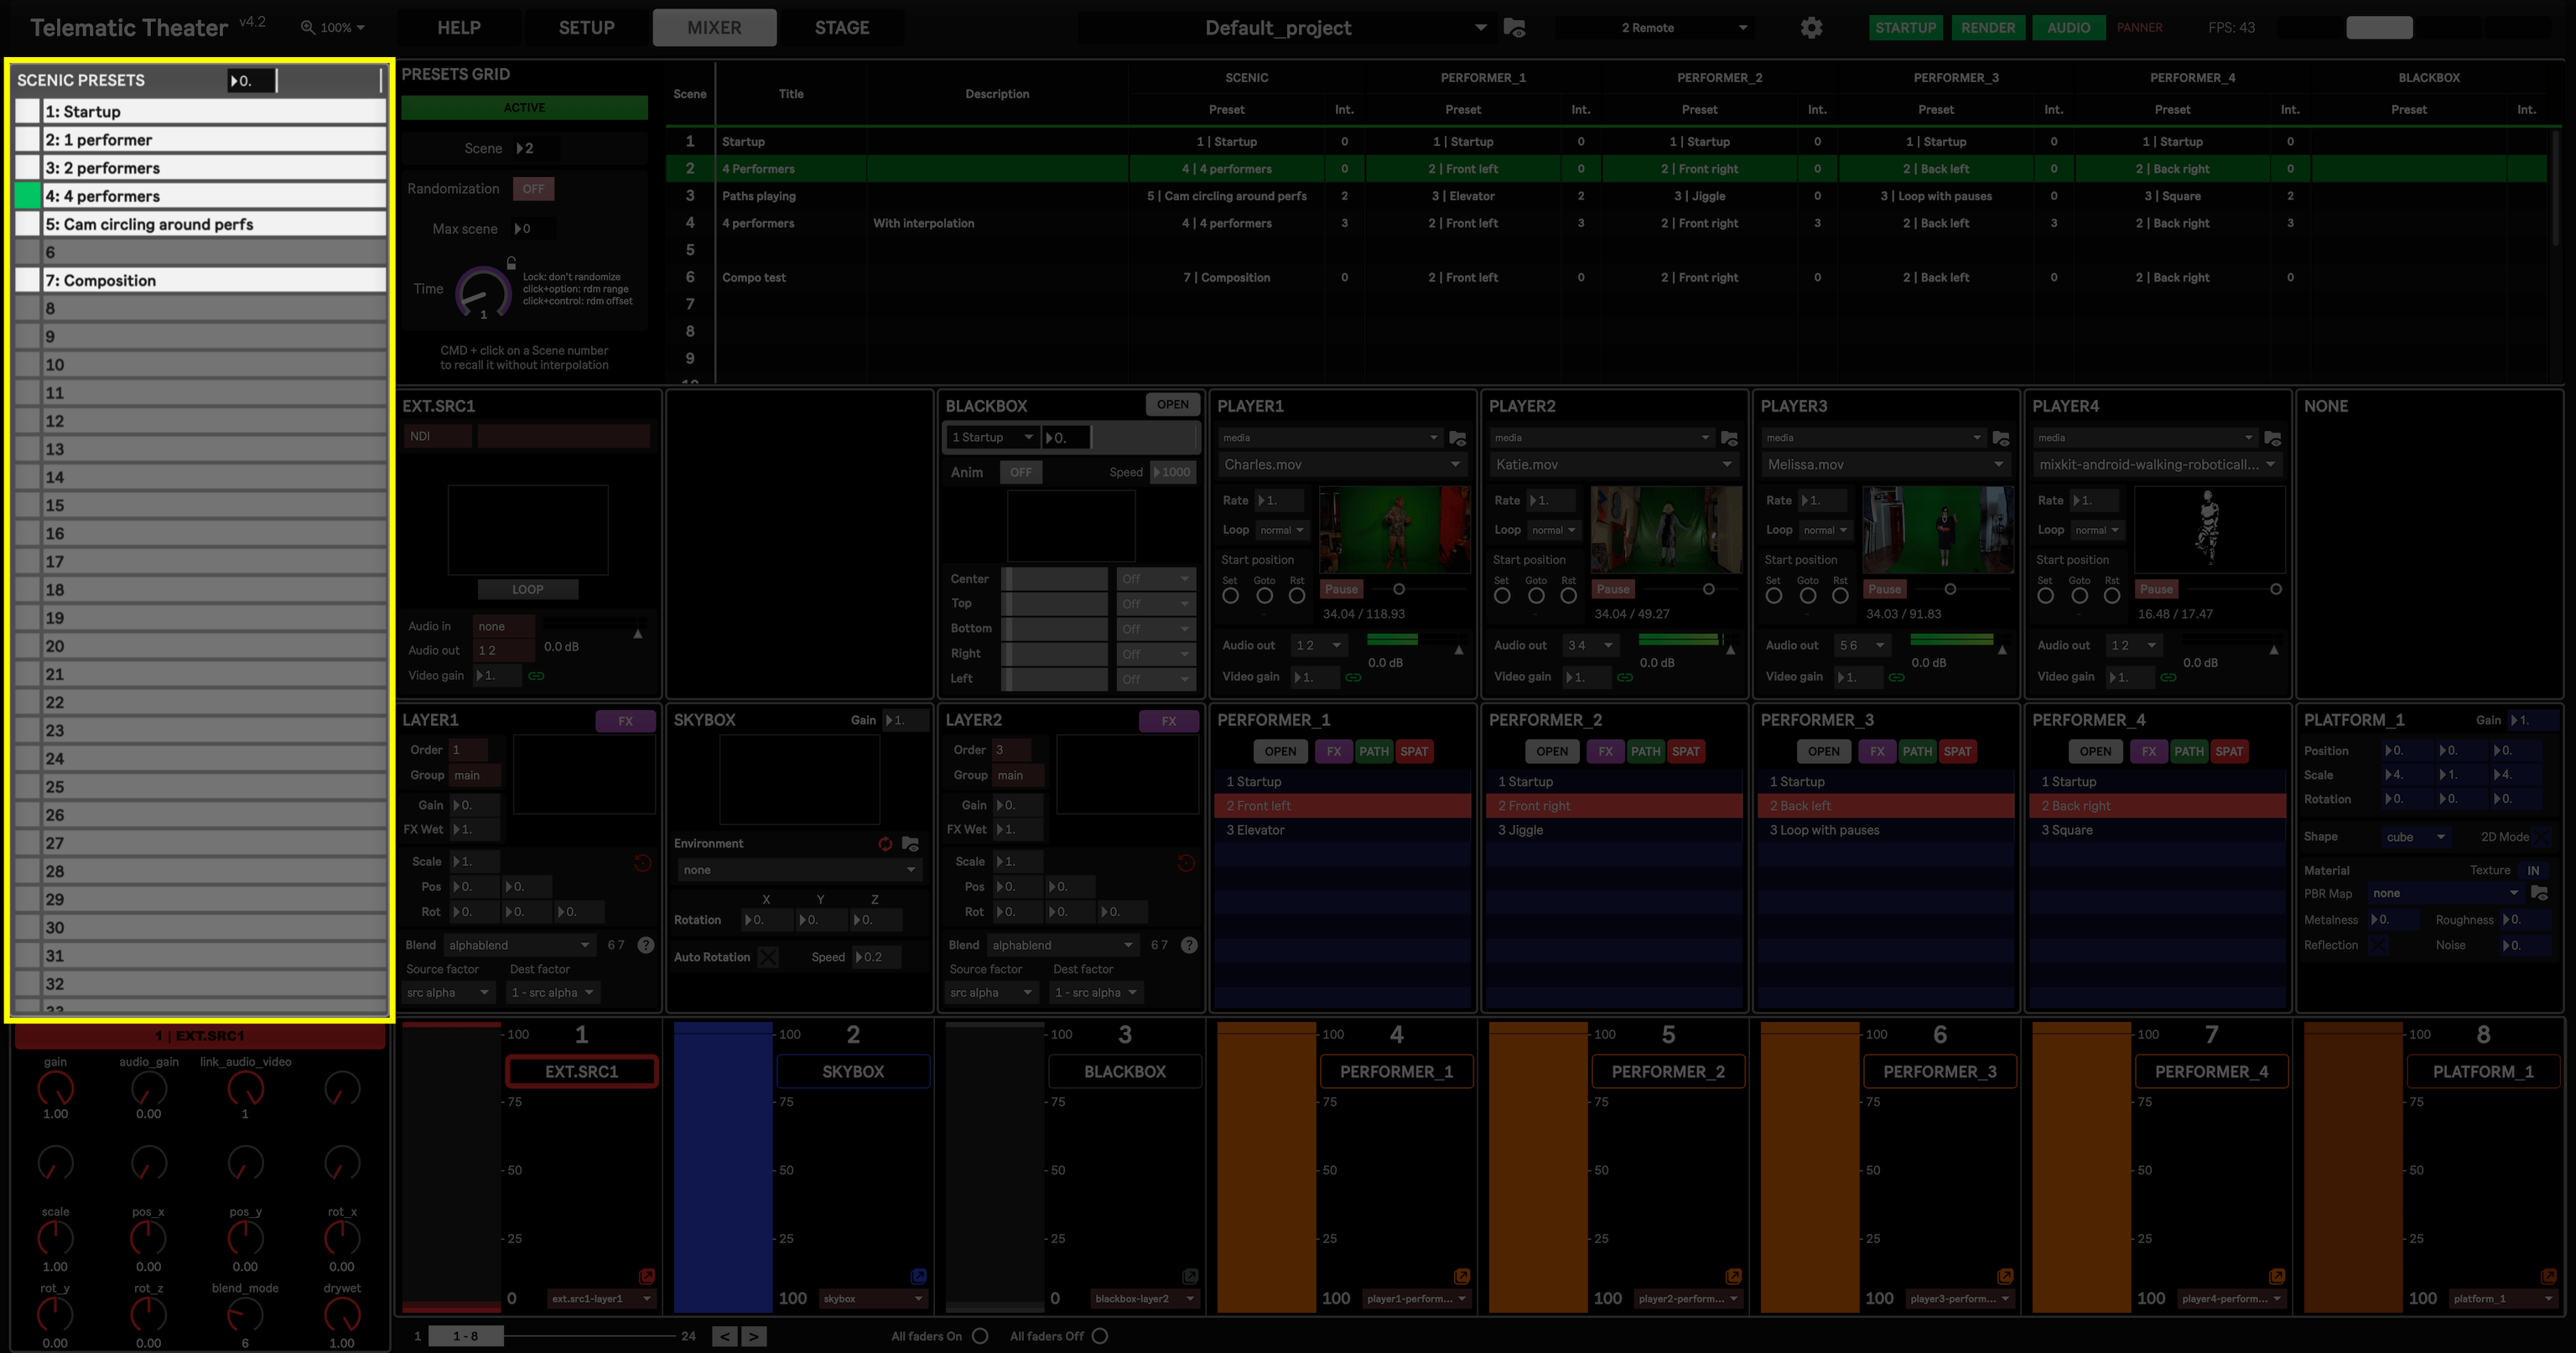Click the LAYER2 transform reset icon

[x=1186, y=862]
